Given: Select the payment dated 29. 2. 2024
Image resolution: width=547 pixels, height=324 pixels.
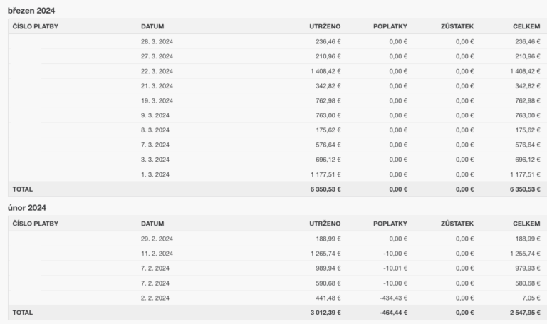Looking at the screenshot, I should click(x=277, y=239).
